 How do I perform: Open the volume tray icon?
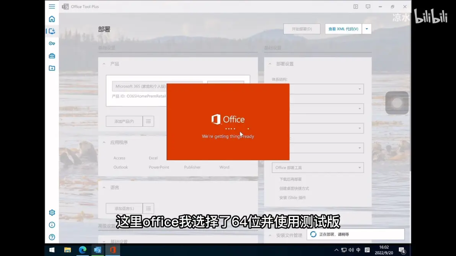(351, 250)
